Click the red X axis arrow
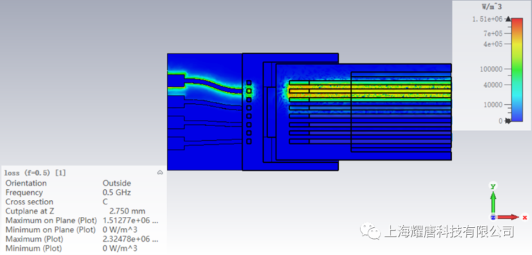This screenshot has width=532, height=255. (x=508, y=217)
